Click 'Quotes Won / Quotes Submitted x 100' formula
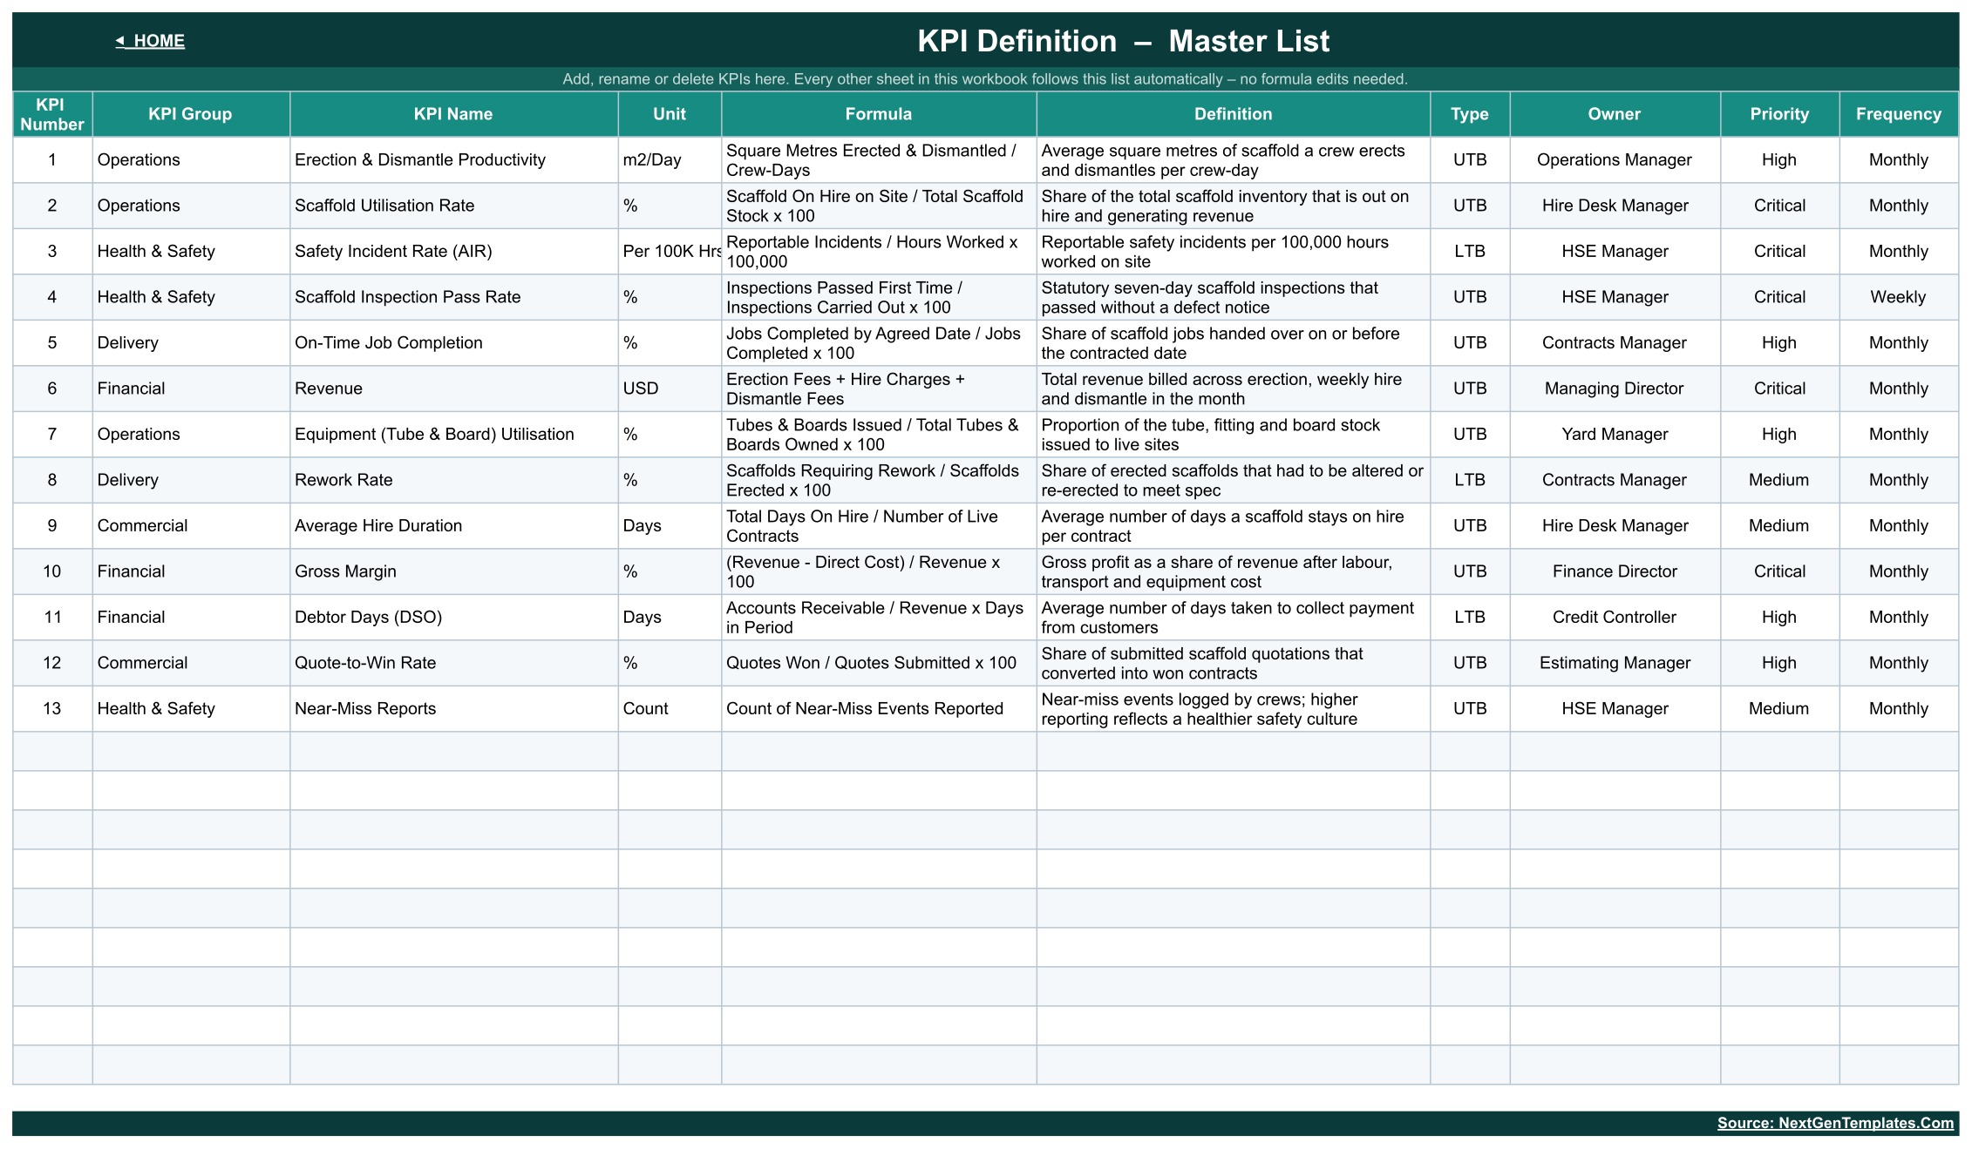The width and height of the screenshot is (1972, 1149). coord(879,663)
